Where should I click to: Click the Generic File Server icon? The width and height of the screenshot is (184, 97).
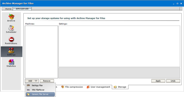pos(28,94)
